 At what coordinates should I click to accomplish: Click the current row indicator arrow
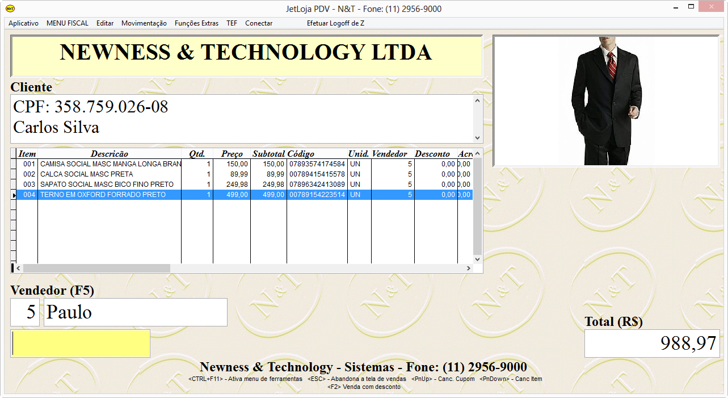14,195
